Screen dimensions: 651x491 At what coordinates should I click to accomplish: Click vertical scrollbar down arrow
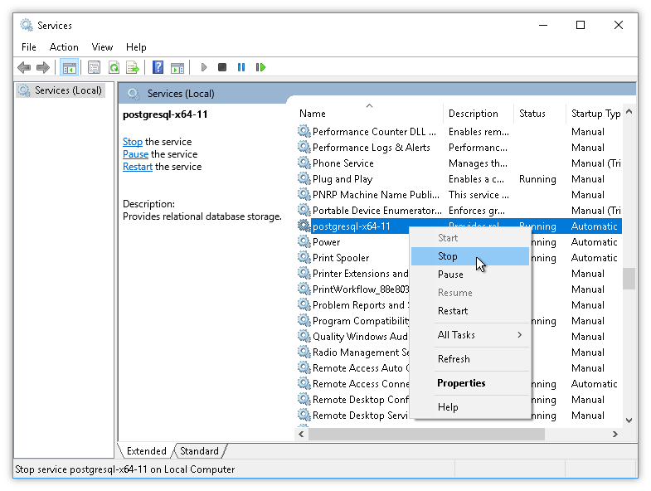[629, 421]
